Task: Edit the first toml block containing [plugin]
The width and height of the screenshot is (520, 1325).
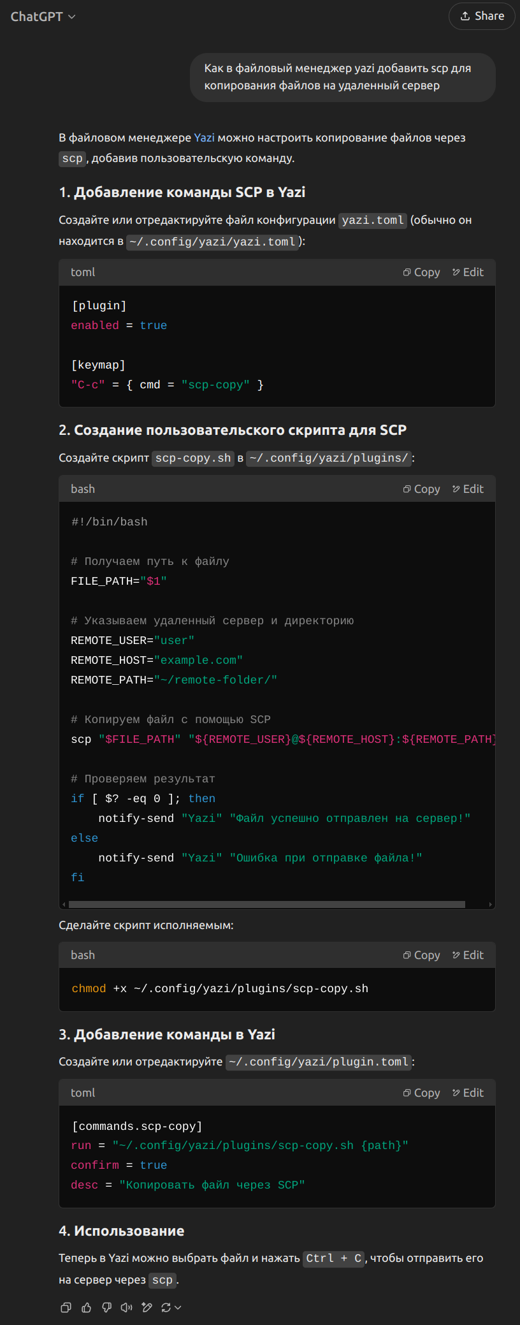Action: coord(468,272)
